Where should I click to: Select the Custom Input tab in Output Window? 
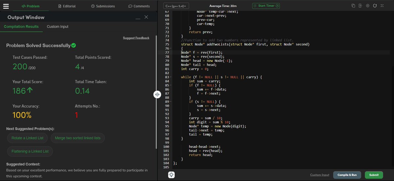[57, 27]
